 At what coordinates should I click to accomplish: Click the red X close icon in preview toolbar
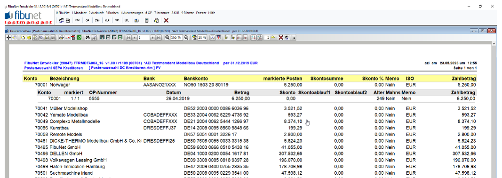point(281,38)
